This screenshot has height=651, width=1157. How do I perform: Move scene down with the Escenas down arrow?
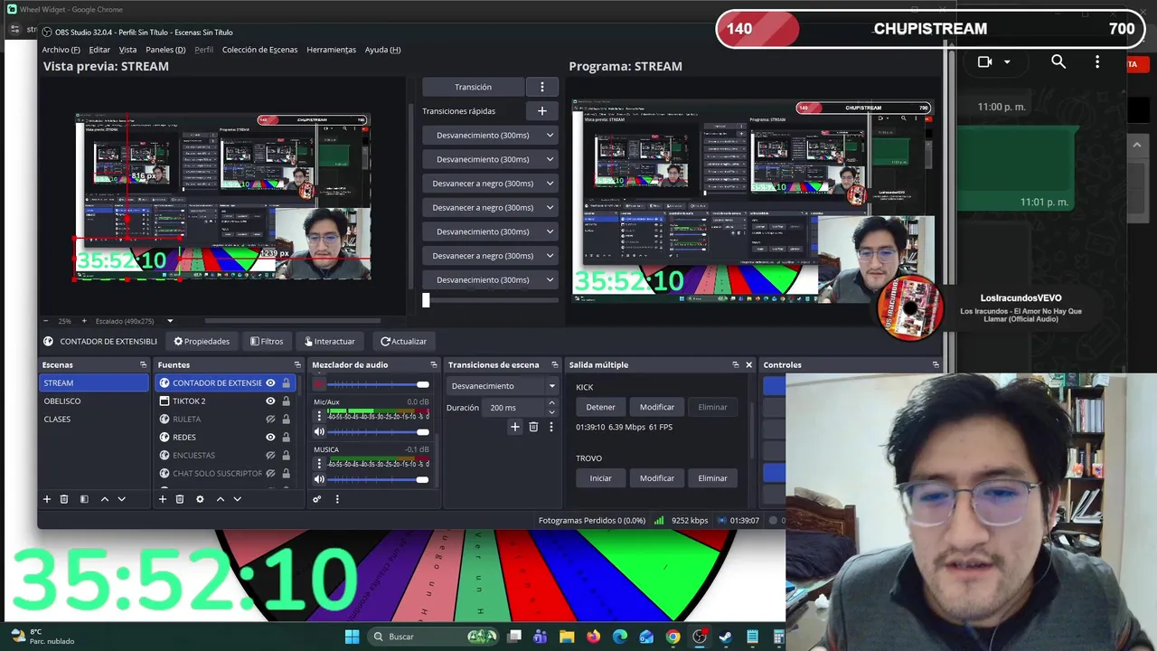pos(121,499)
